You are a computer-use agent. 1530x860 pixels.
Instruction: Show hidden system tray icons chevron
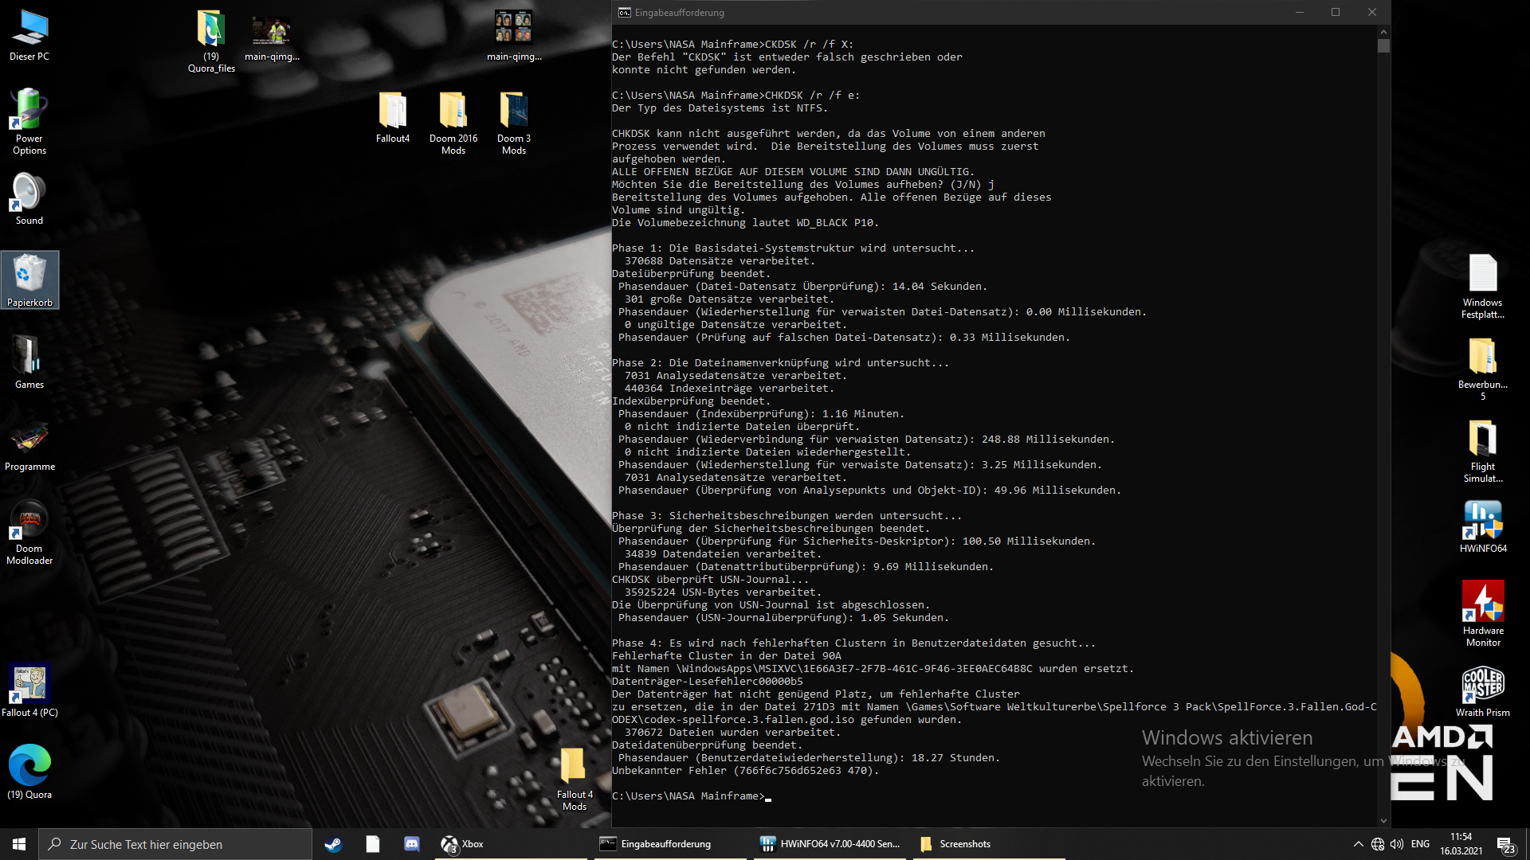(1358, 844)
